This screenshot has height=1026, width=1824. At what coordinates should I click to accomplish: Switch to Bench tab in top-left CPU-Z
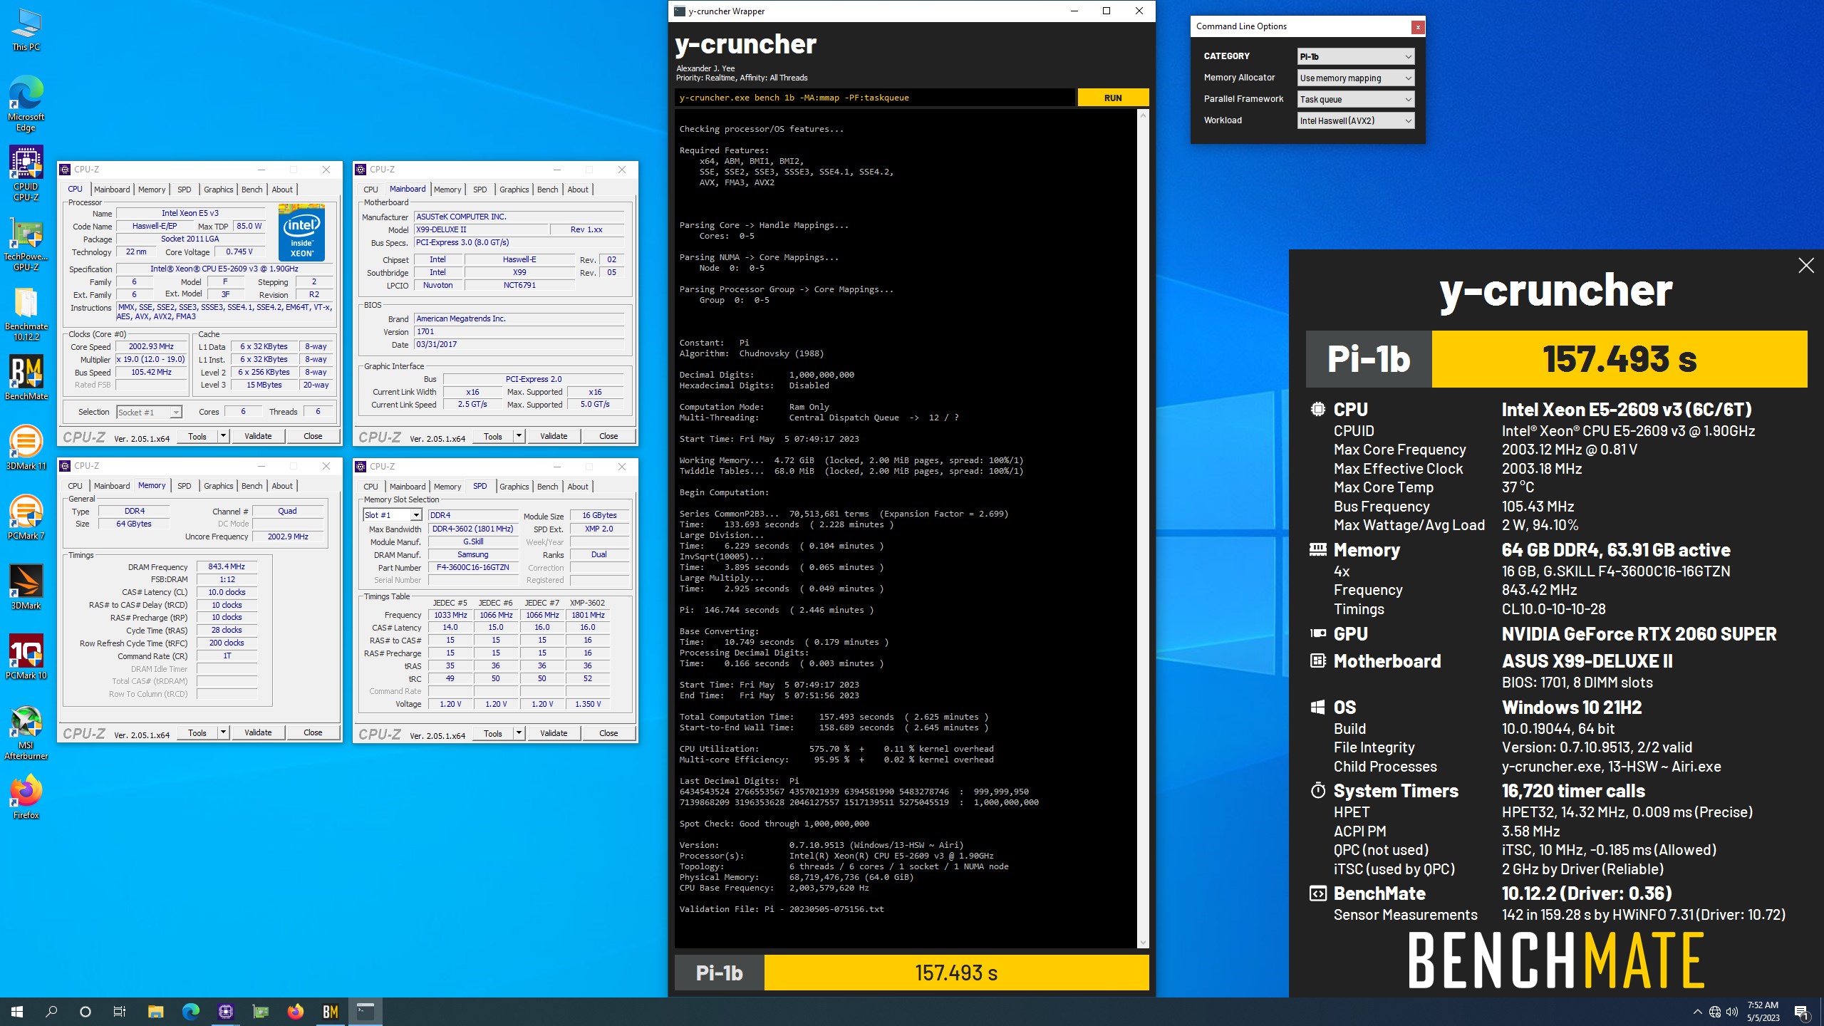tap(252, 190)
